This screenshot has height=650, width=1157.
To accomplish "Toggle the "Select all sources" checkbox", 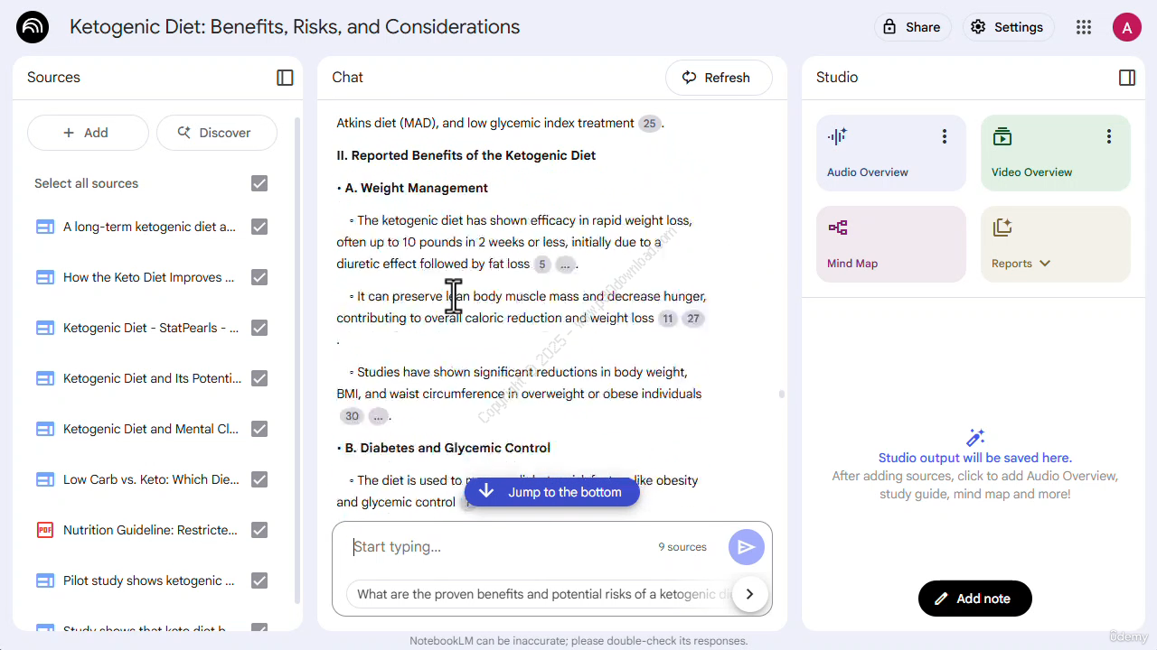I will (x=259, y=183).
